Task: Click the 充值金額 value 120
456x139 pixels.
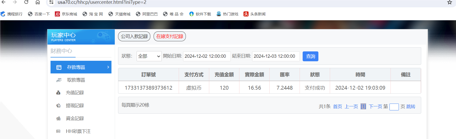Action: (x=224, y=88)
